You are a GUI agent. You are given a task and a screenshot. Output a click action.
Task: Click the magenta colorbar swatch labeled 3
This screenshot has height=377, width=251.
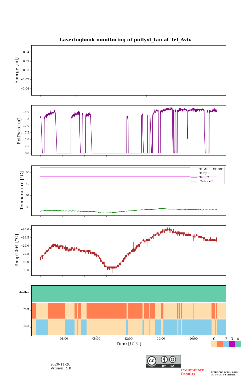coord(232,344)
